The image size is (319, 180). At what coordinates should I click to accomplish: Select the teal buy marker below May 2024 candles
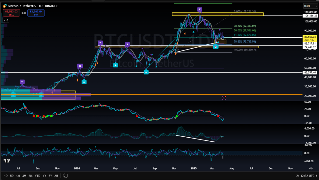pyautogui.click(x=116, y=65)
